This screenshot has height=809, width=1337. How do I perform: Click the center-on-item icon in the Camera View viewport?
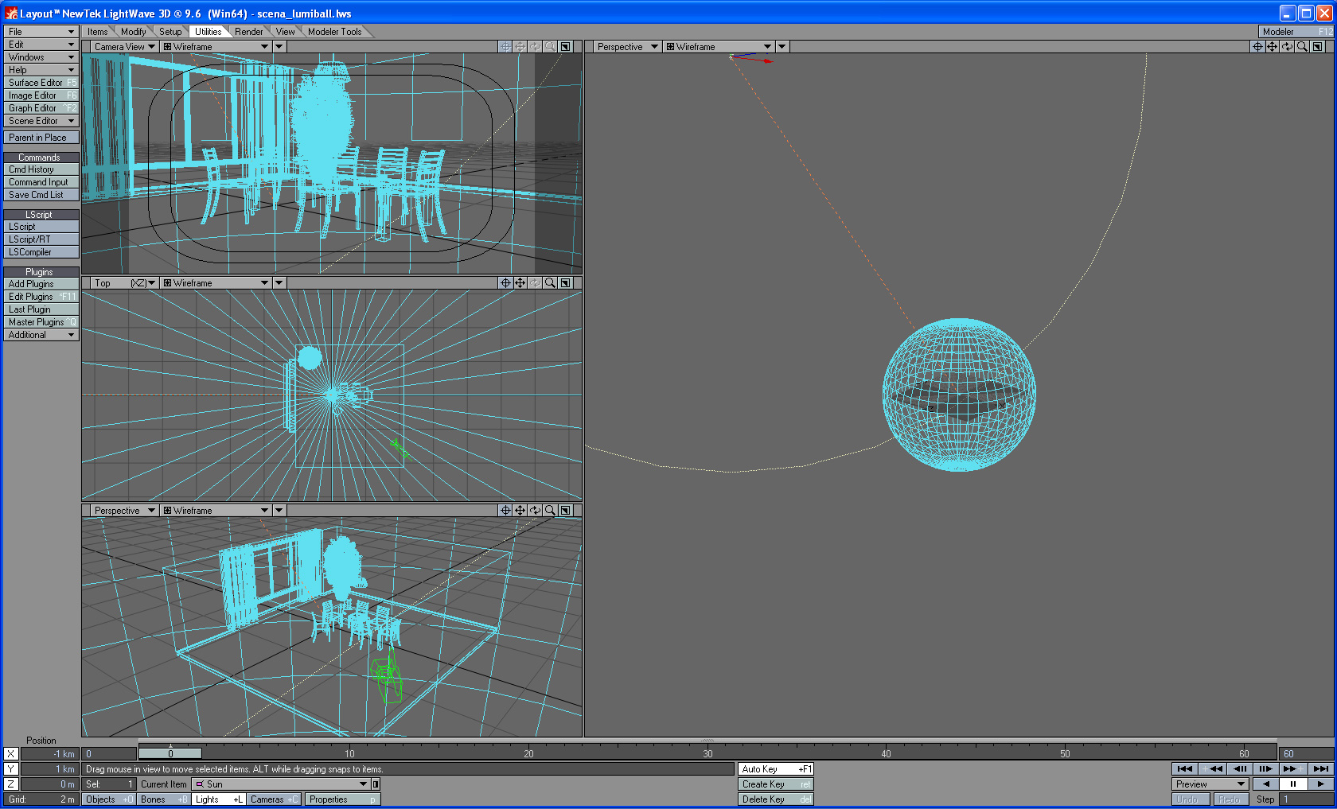505,47
